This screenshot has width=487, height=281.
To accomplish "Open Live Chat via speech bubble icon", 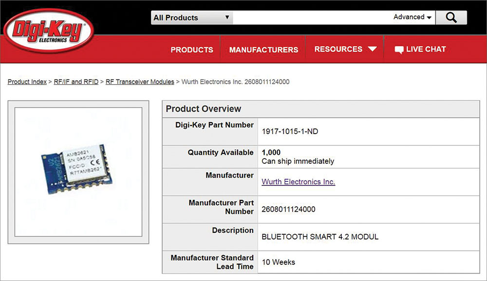I will tap(399, 50).
